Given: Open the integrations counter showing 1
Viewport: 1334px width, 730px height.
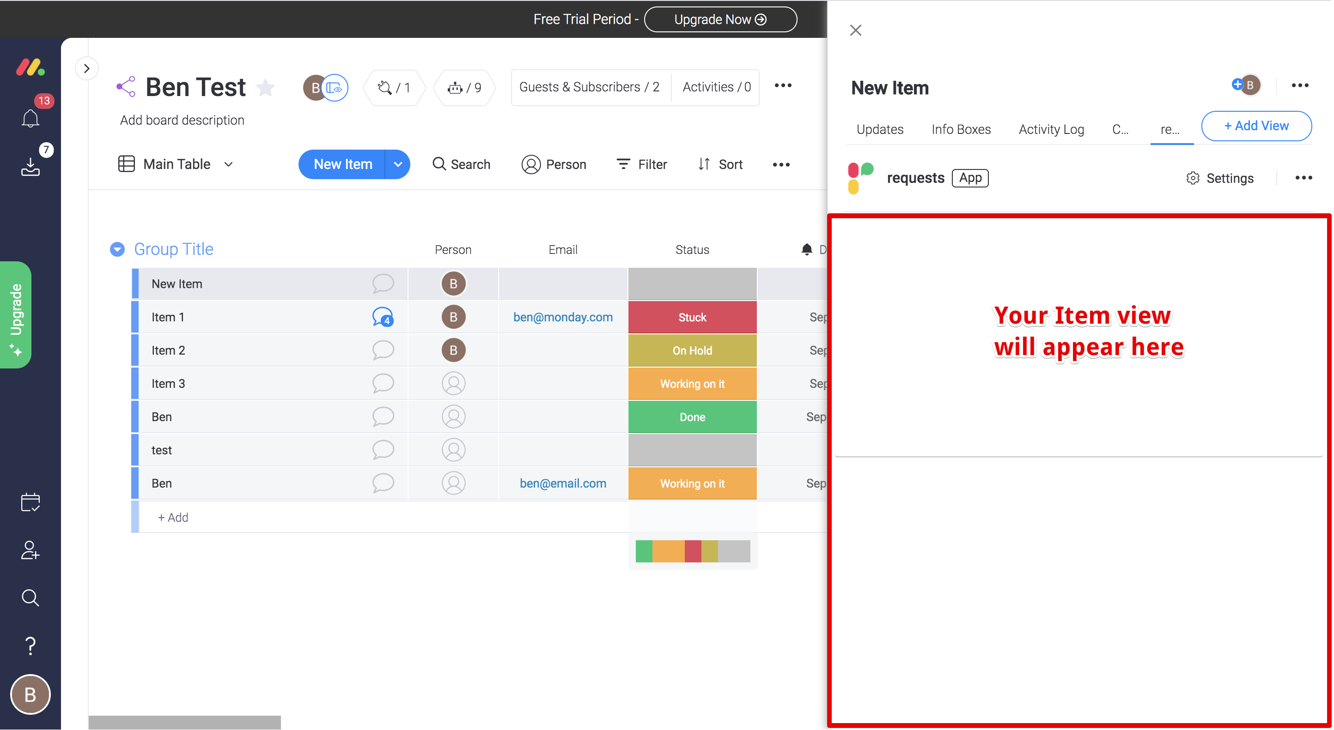Looking at the screenshot, I should coord(394,87).
